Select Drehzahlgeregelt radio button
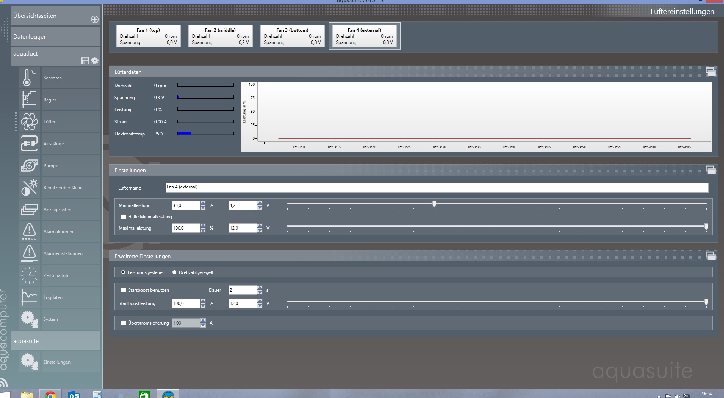724x398 pixels. 174,272
